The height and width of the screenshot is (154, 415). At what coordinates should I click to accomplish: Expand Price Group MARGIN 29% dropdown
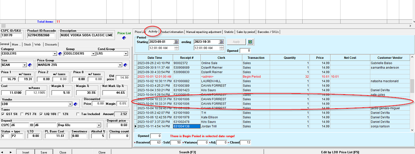[120, 65]
